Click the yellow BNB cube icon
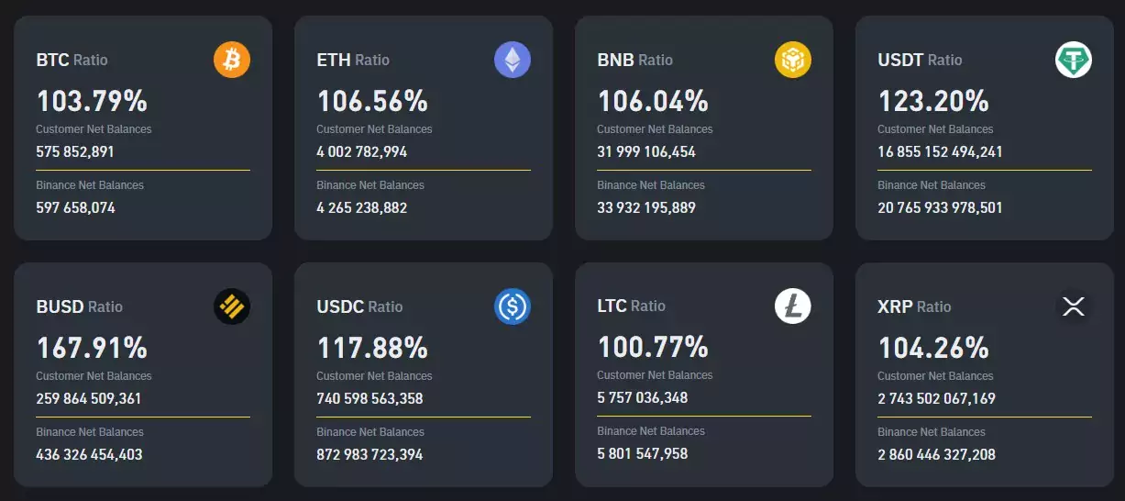 (793, 60)
